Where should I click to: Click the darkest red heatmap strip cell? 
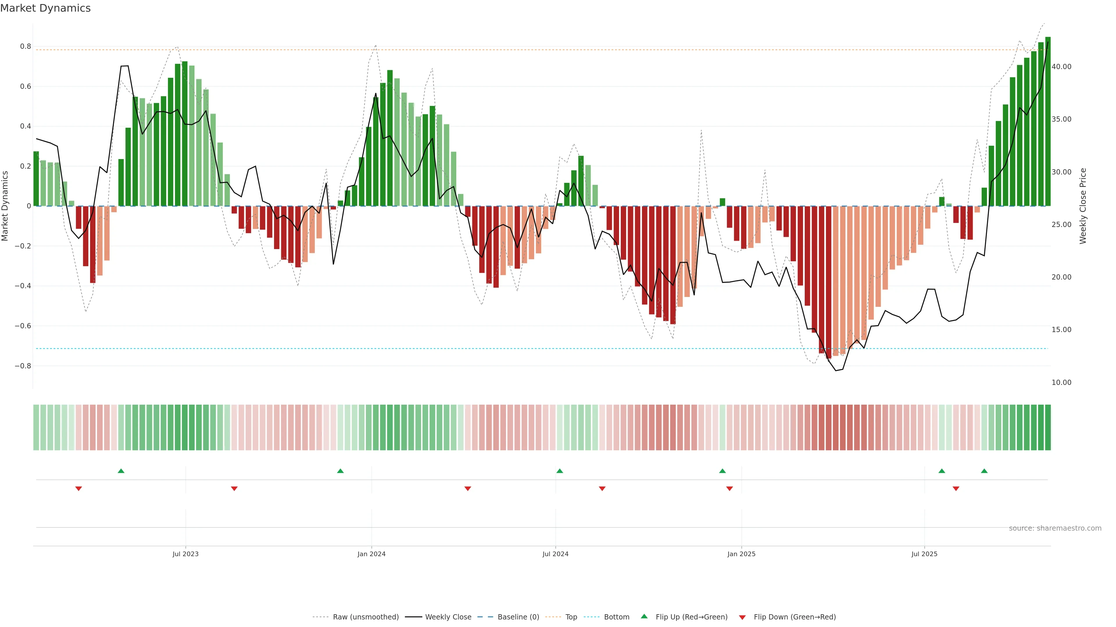point(828,428)
